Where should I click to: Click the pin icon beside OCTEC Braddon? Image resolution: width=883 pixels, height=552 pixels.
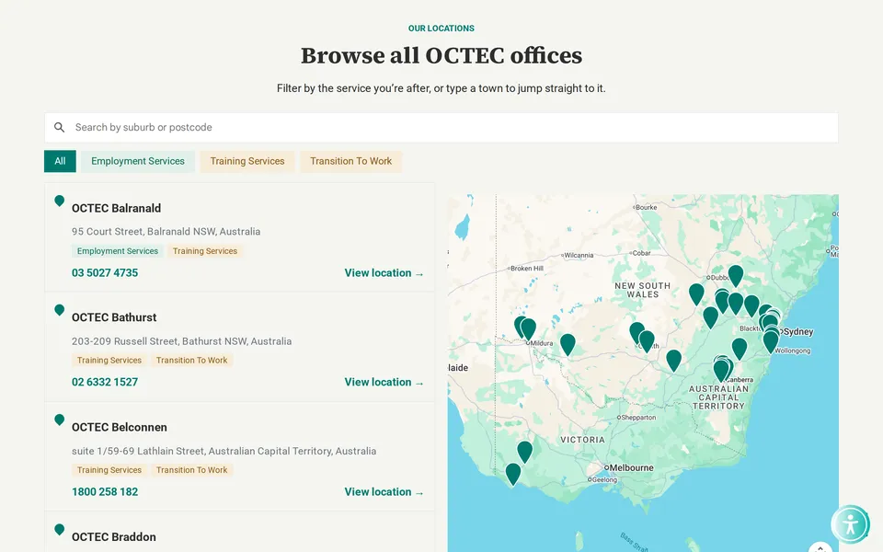tap(59, 530)
